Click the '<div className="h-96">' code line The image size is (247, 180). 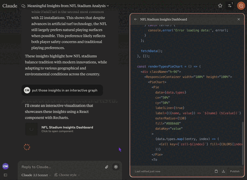tap(161, 72)
